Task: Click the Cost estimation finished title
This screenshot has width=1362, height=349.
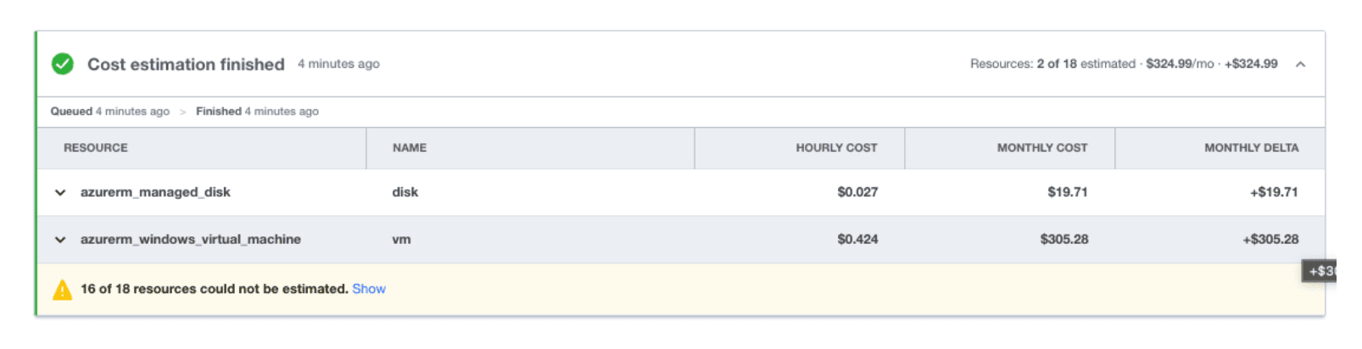Action: (186, 64)
